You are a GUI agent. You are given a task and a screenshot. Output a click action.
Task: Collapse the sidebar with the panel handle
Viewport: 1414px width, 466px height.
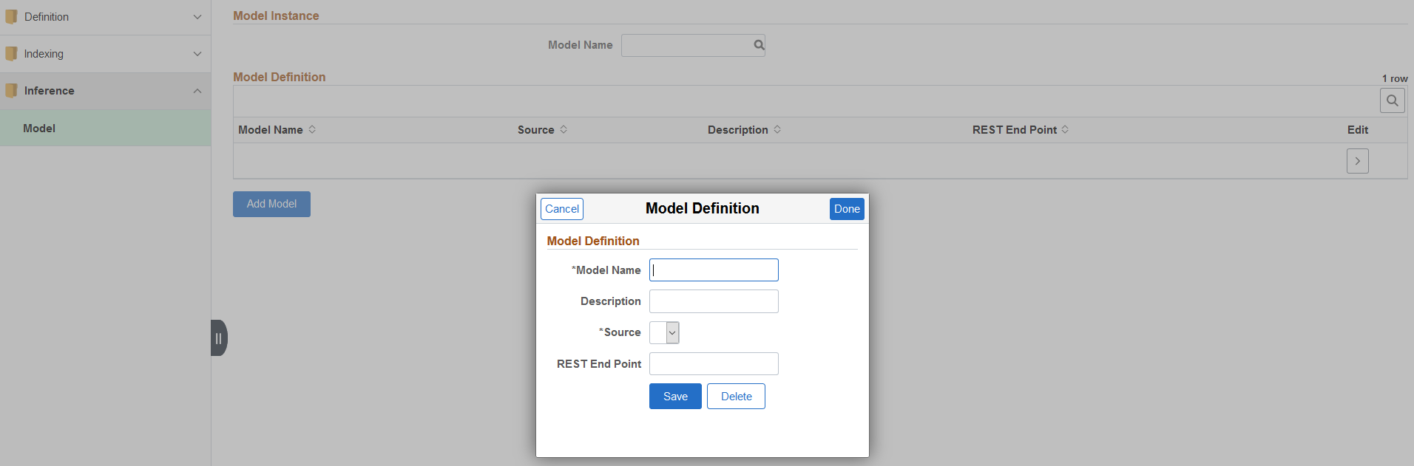coord(219,338)
